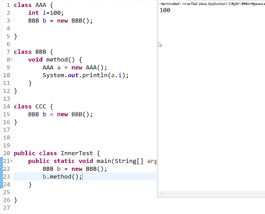Click the console's scroll-left arrow
Screen dimensions: 265x214
coord(161,193)
